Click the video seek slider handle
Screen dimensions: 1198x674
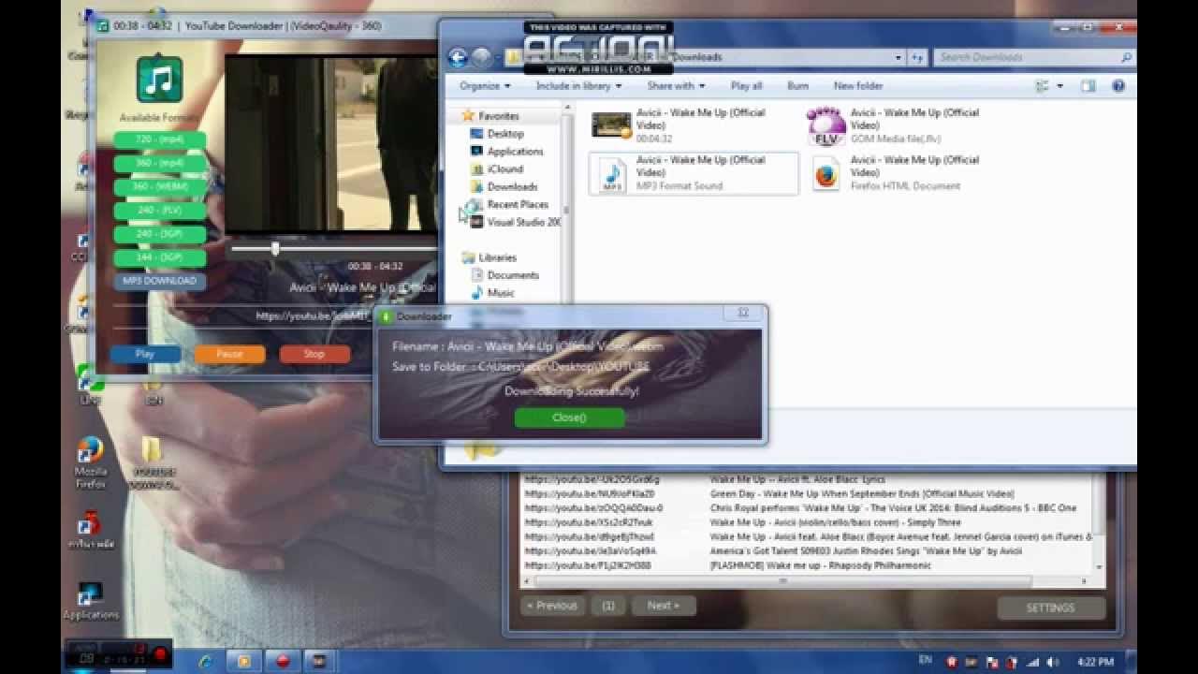click(275, 249)
